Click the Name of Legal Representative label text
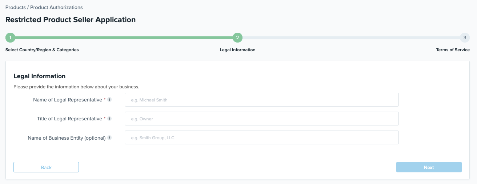This screenshot has width=477, height=184. click(x=68, y=100)
